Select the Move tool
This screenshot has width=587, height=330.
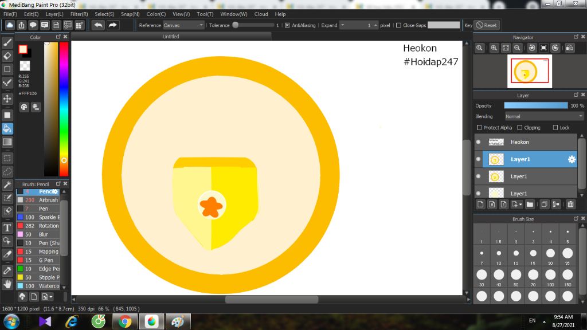[x=7, y=99]
